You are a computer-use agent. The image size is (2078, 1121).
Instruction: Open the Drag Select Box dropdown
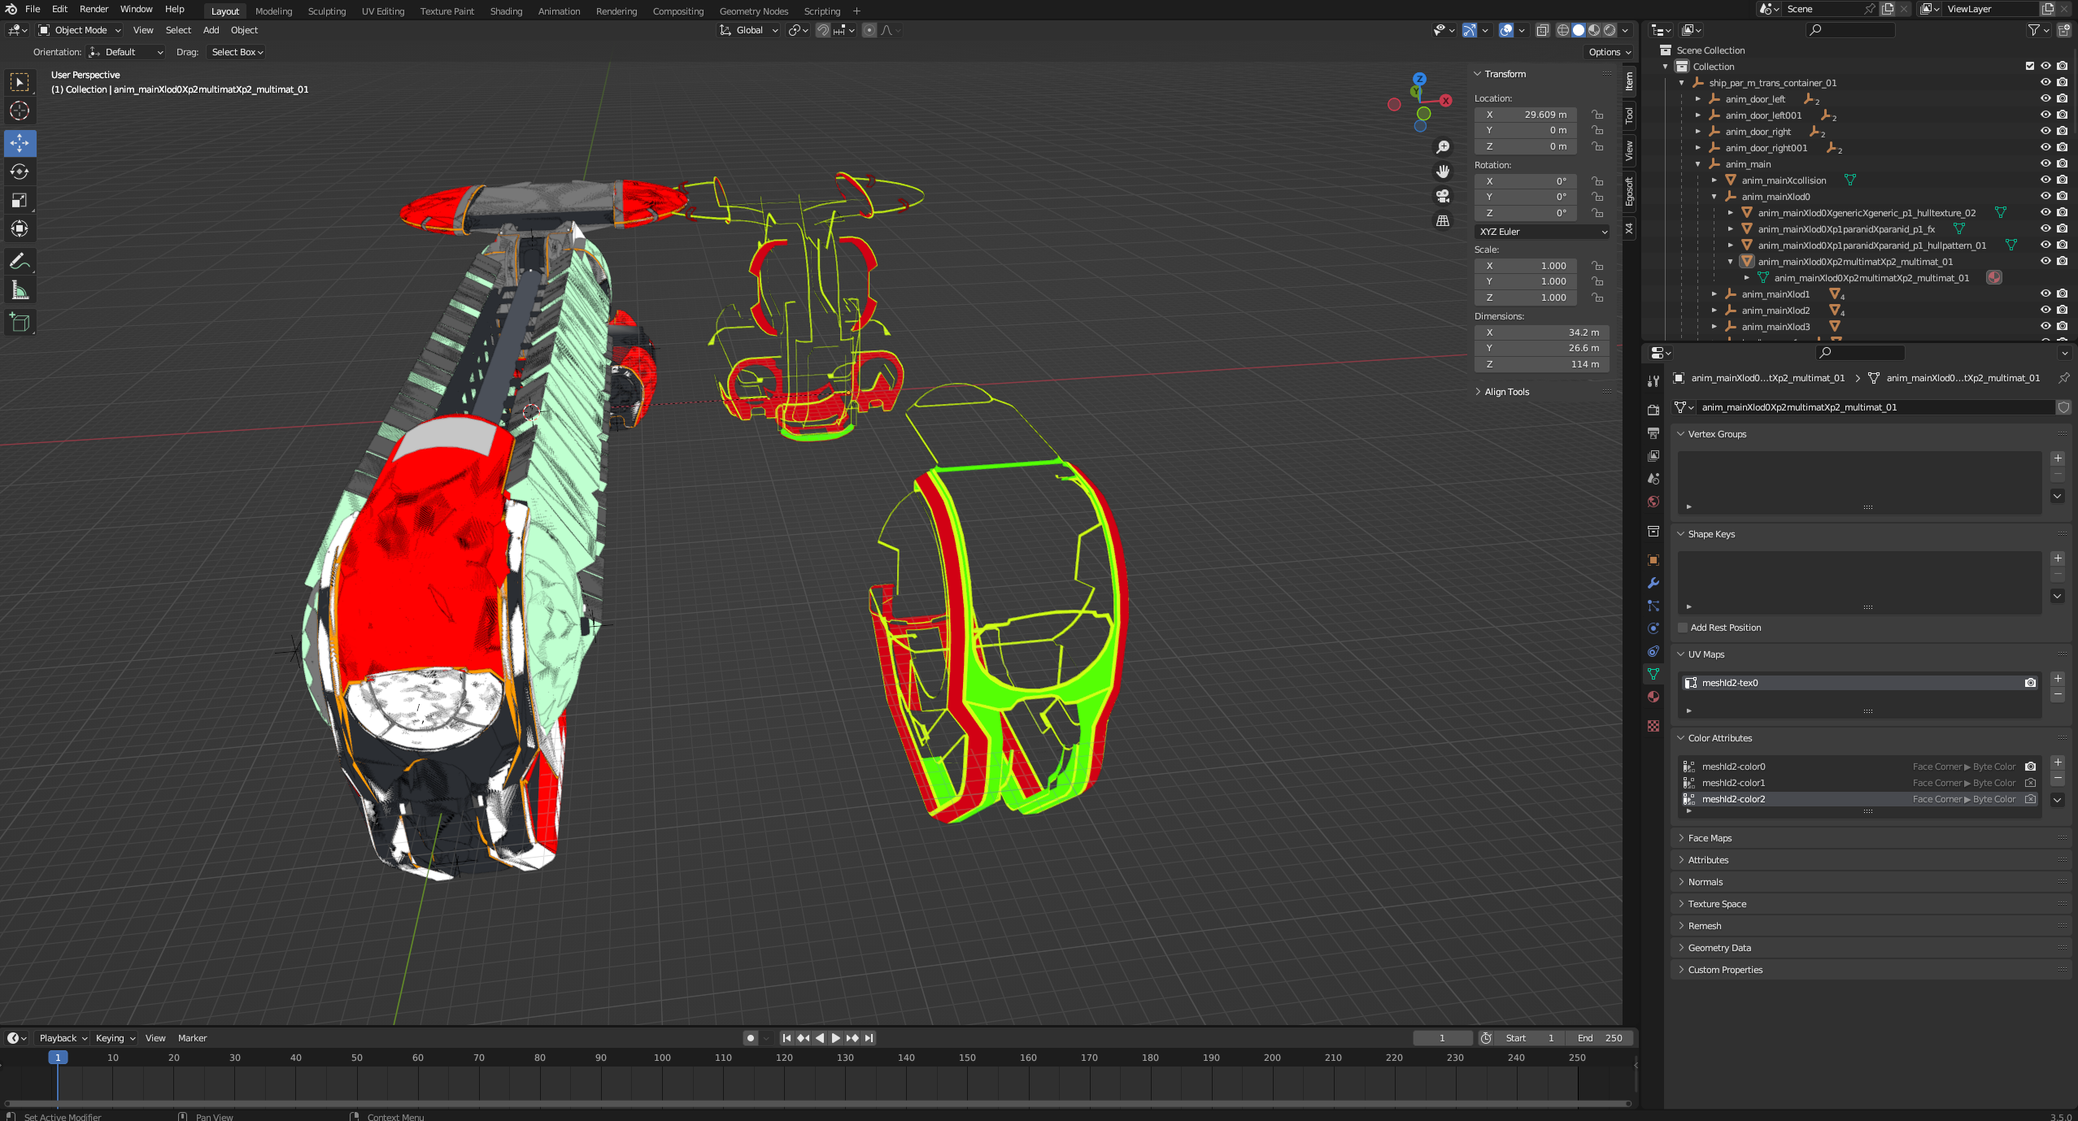tap(237, 52)
